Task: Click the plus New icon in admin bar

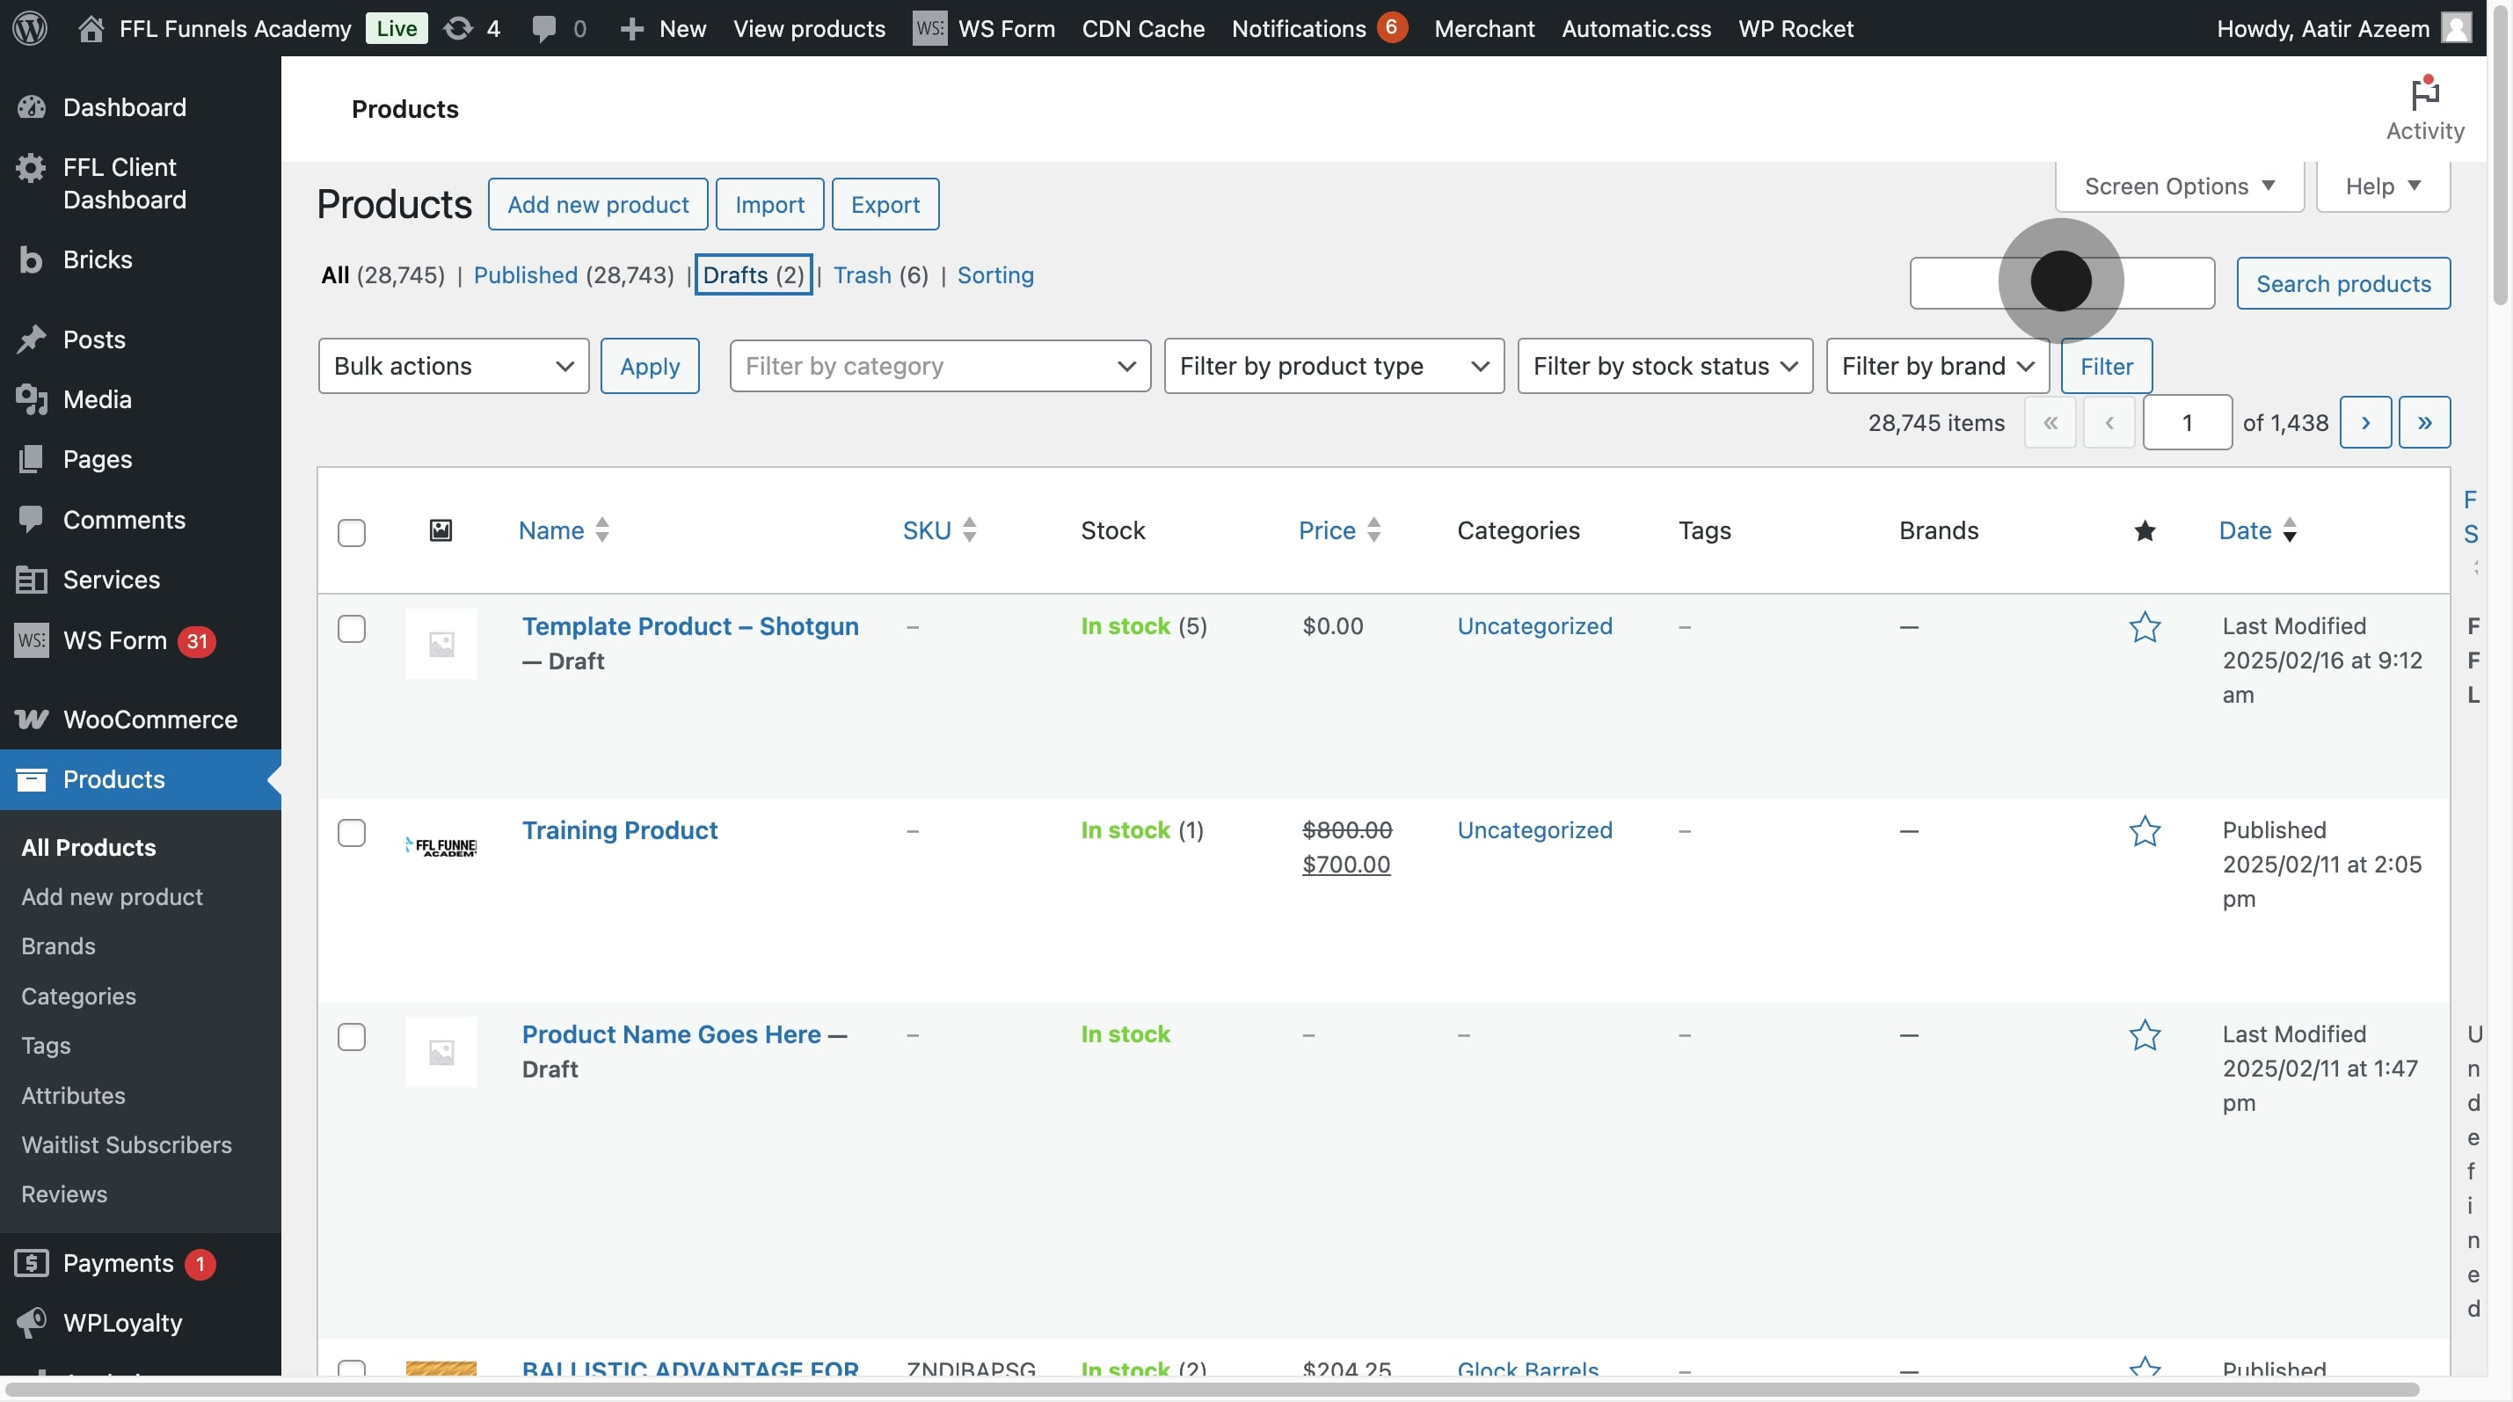Action: (x=632, y=28)
